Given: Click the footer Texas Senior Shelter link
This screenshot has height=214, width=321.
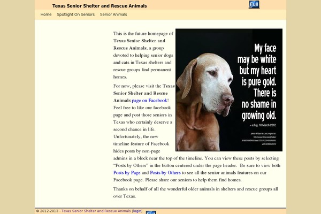Looking at the screenshot, I should pyautogui.click(x=96, y=211).
